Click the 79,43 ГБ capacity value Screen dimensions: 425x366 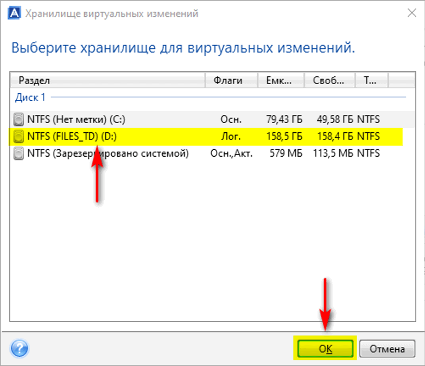pos(284,119)
